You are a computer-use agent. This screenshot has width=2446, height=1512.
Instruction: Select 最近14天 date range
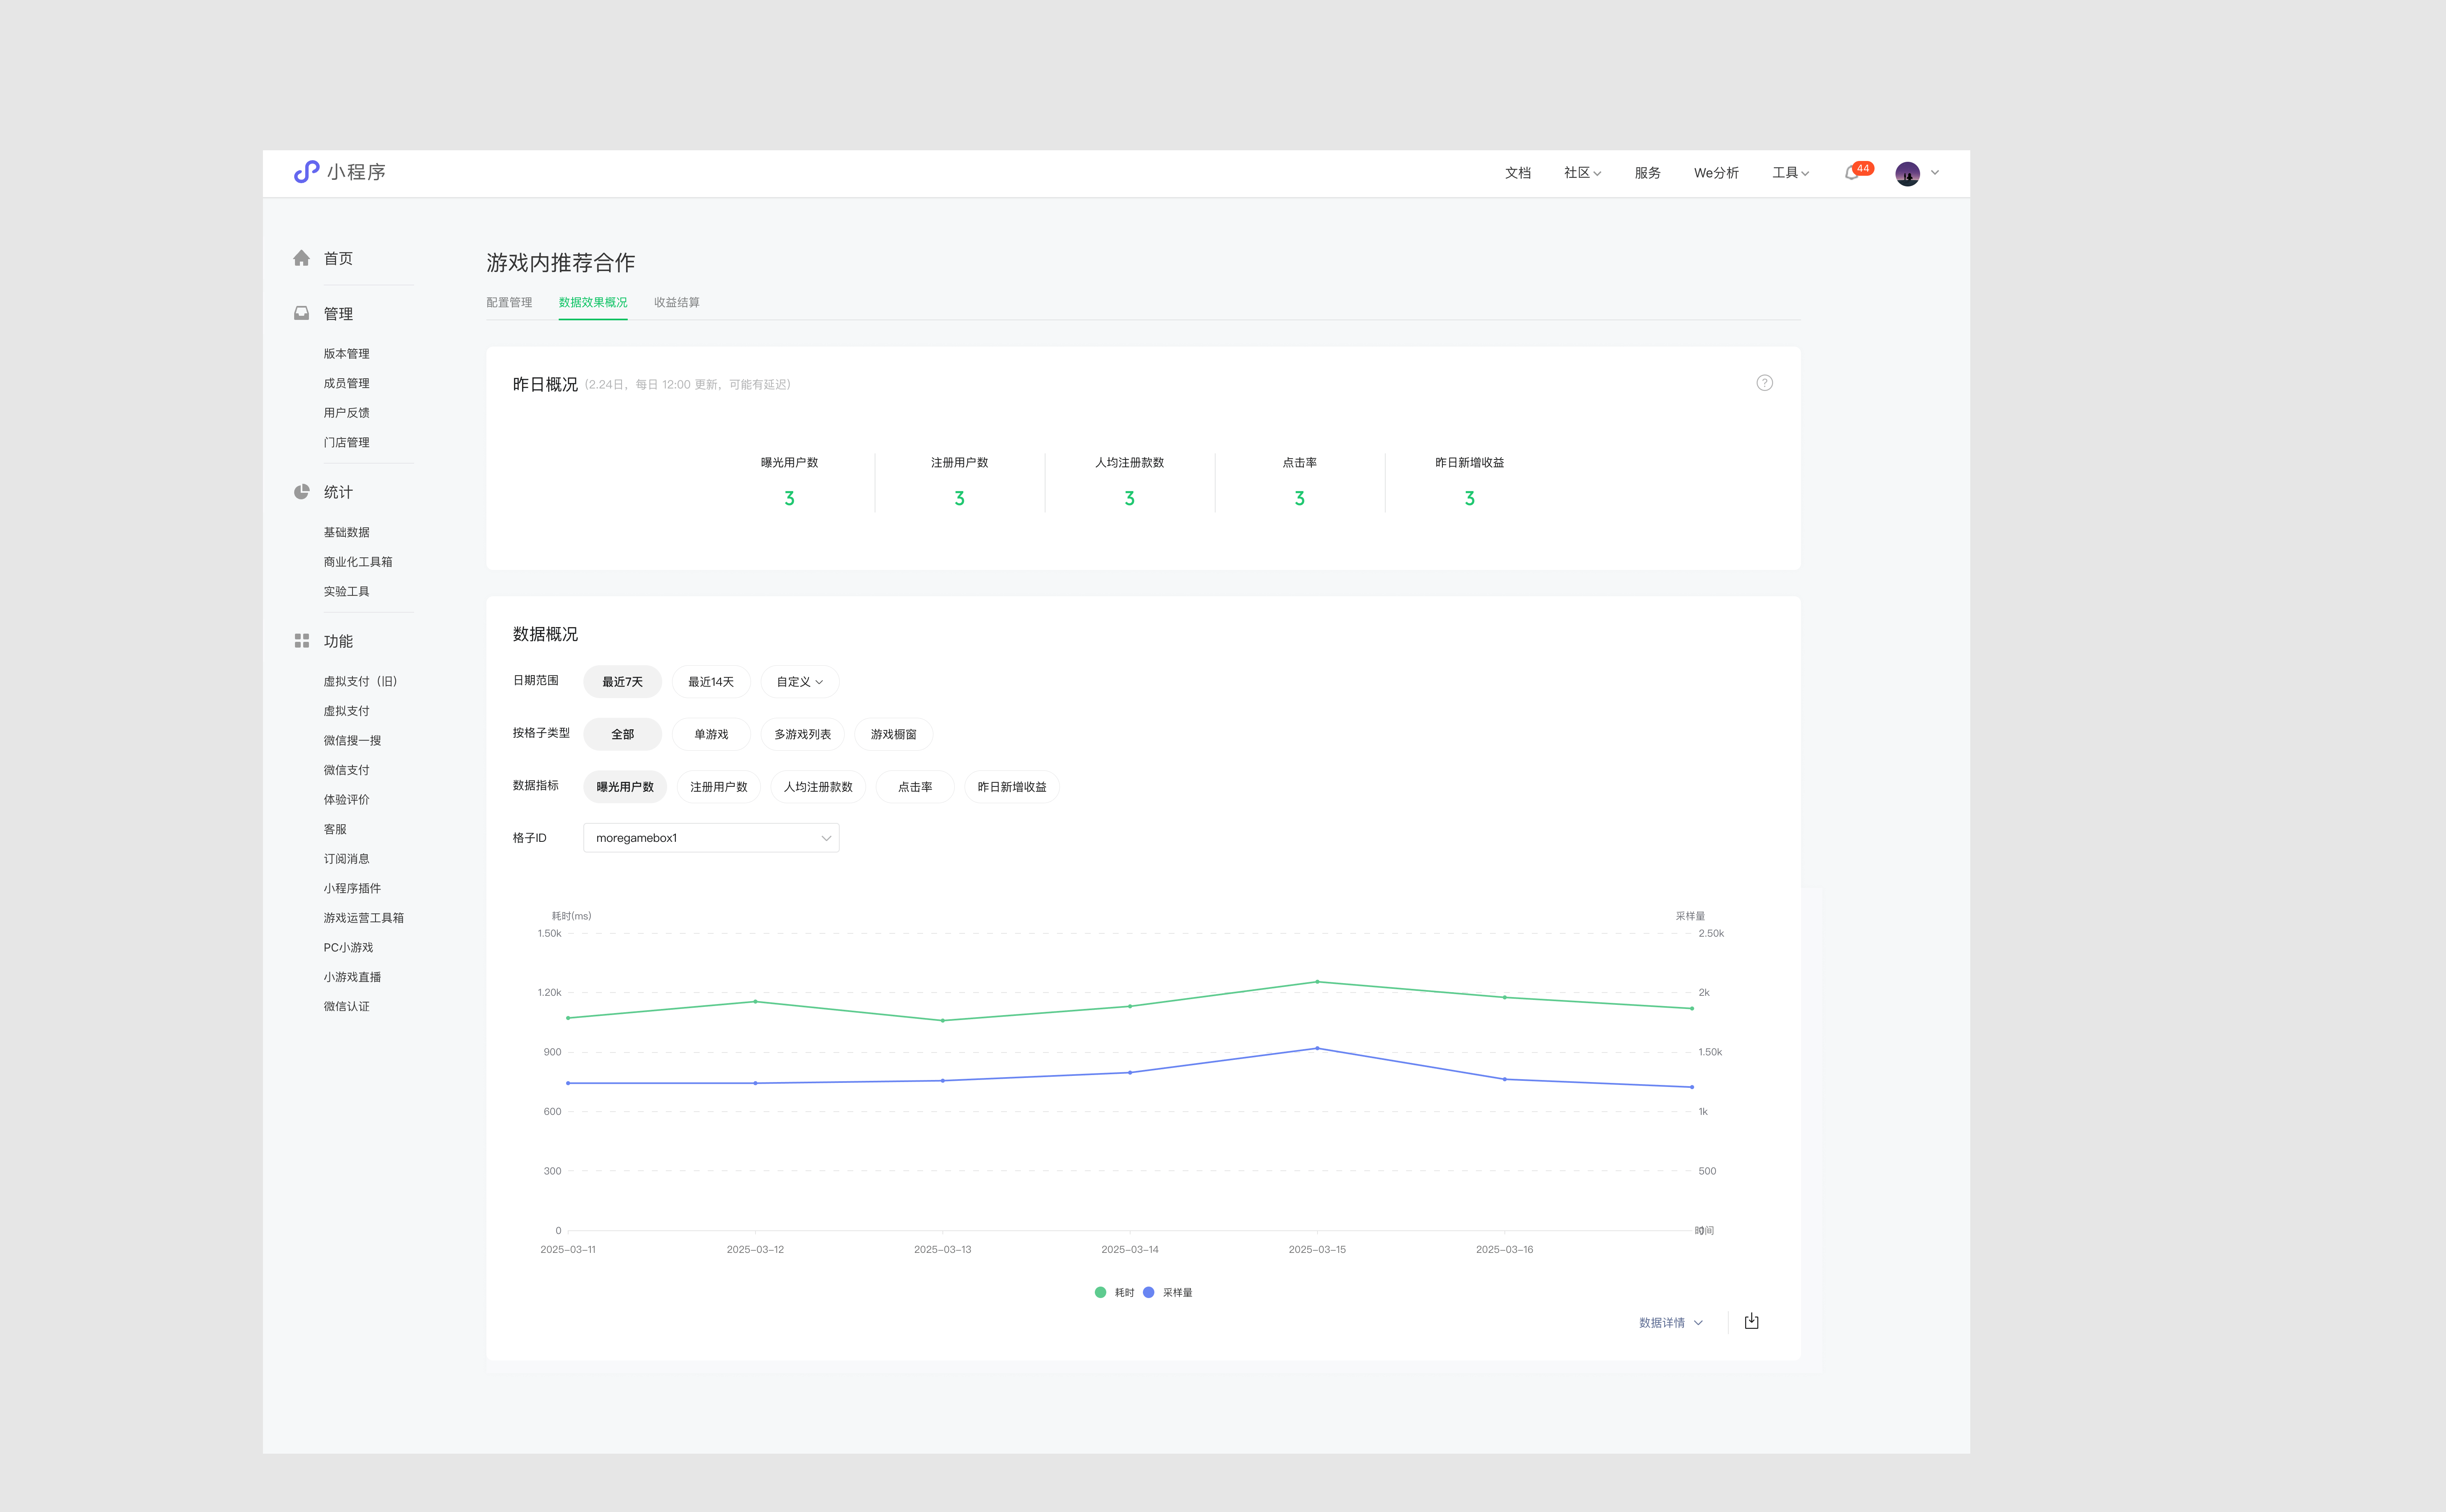click(x=711, y=682)
